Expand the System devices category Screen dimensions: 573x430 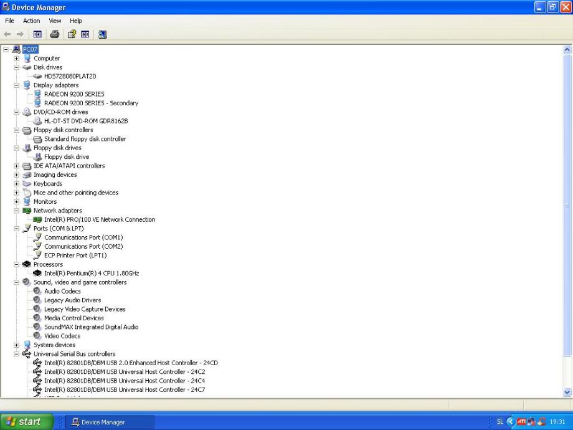16,345
